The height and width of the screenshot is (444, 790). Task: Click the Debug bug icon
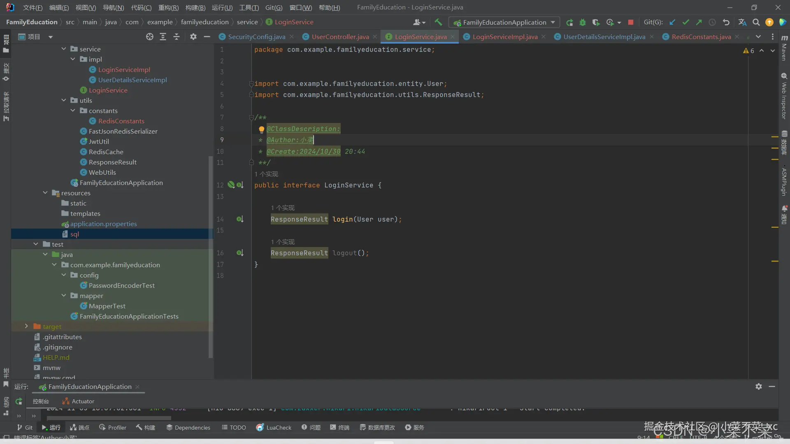point(583,23)
